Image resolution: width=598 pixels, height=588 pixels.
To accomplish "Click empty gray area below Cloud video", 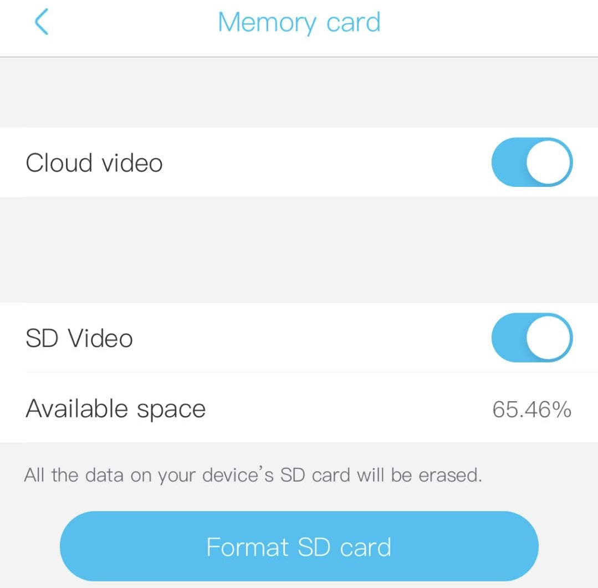I will [x=299, y=250].
